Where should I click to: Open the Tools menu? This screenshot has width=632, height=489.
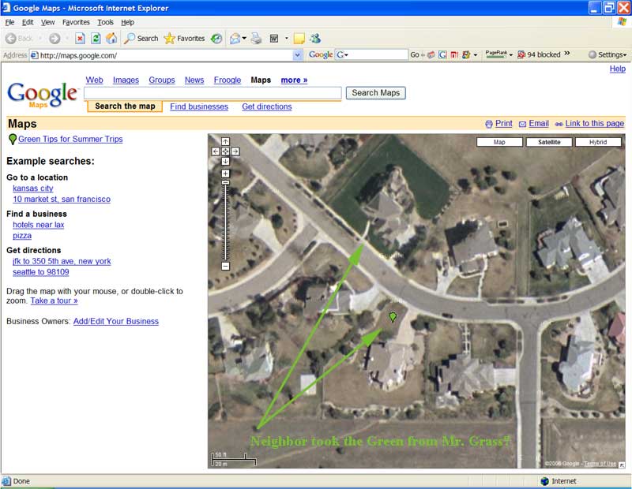click(105, 22)
